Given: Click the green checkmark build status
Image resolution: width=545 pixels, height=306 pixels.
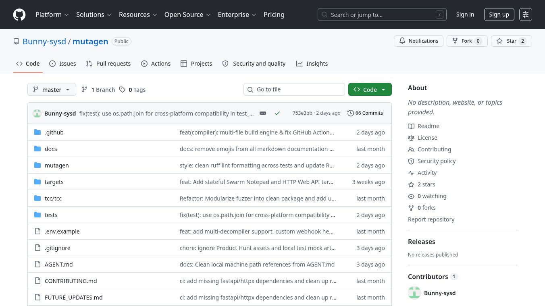Looking at the screenshot, I should (277, 113).
